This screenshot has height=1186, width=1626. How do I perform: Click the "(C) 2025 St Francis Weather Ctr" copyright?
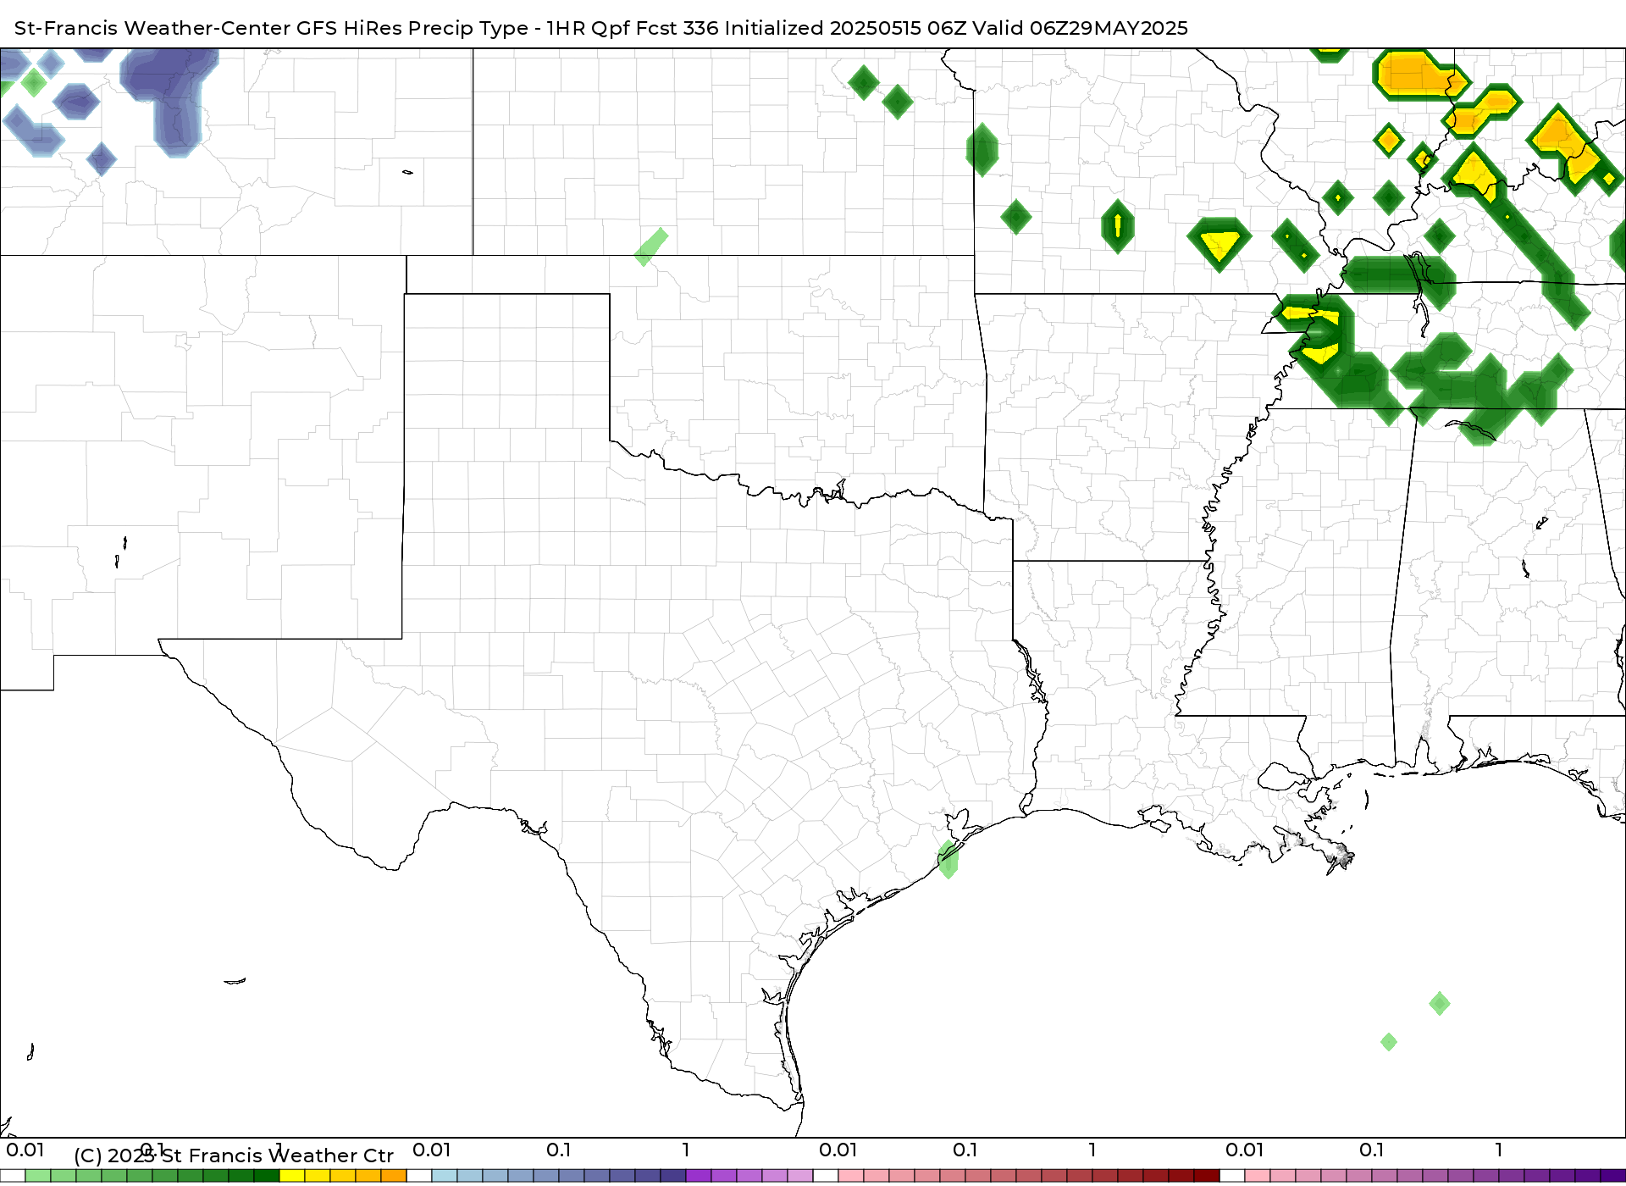tap(234, 1156)
